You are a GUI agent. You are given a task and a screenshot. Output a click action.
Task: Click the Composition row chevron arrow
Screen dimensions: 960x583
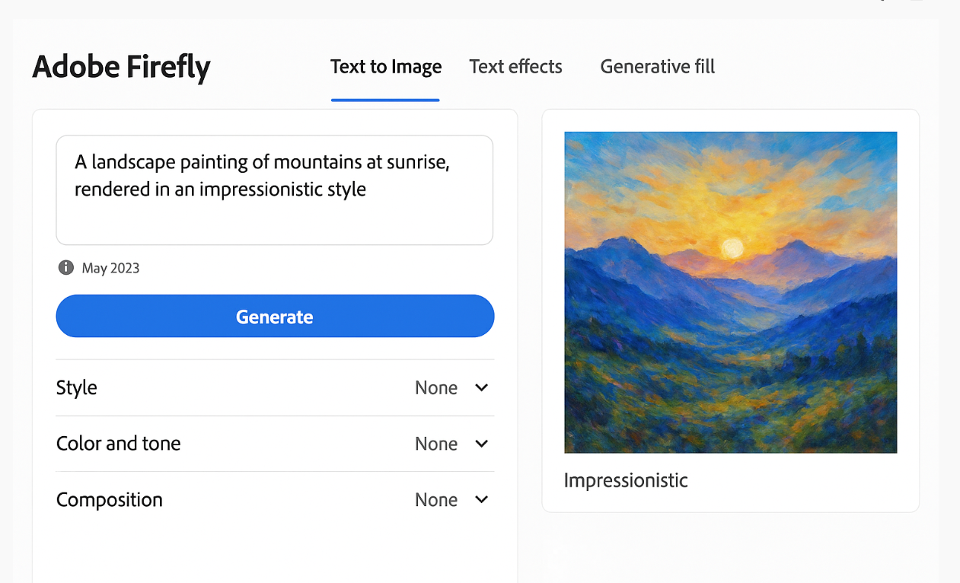(x=481, y=499)
